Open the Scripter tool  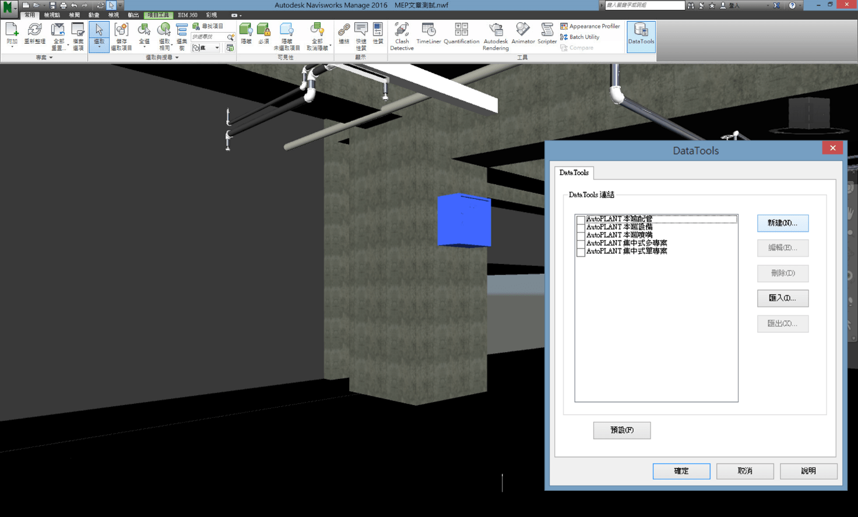tap(547, 34)
